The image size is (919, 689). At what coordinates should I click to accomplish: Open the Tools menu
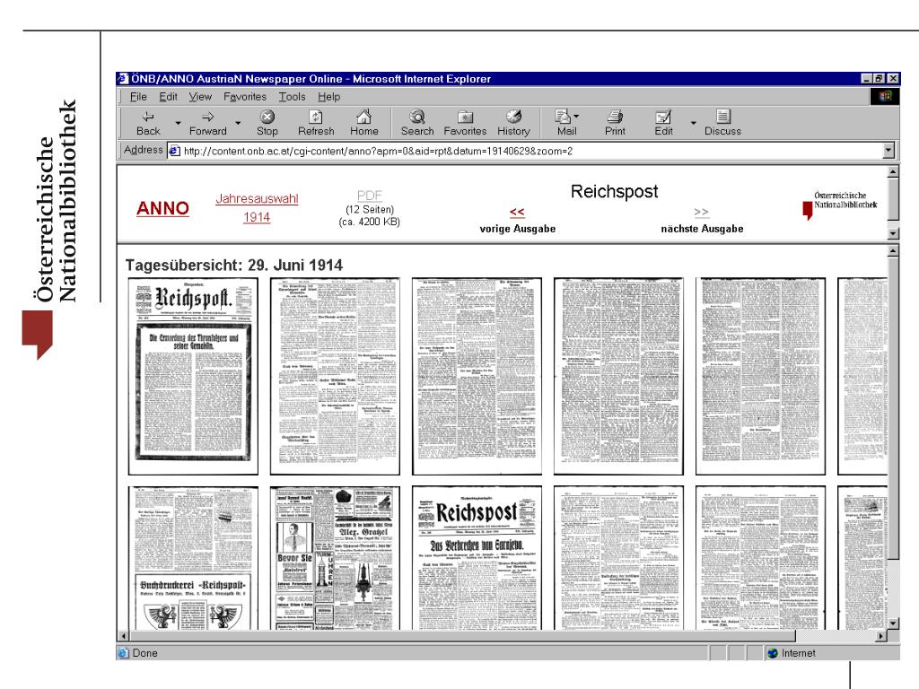click(292, 97)
